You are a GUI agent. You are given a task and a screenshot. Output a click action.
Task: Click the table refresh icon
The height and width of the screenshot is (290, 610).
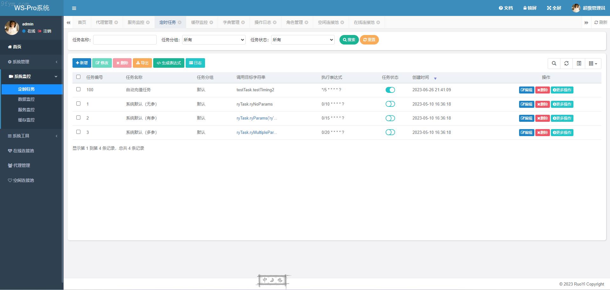pyautogui.click(x=566, y=63)
